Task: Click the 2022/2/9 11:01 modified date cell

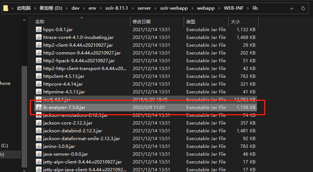Action: tap(149, 107)
